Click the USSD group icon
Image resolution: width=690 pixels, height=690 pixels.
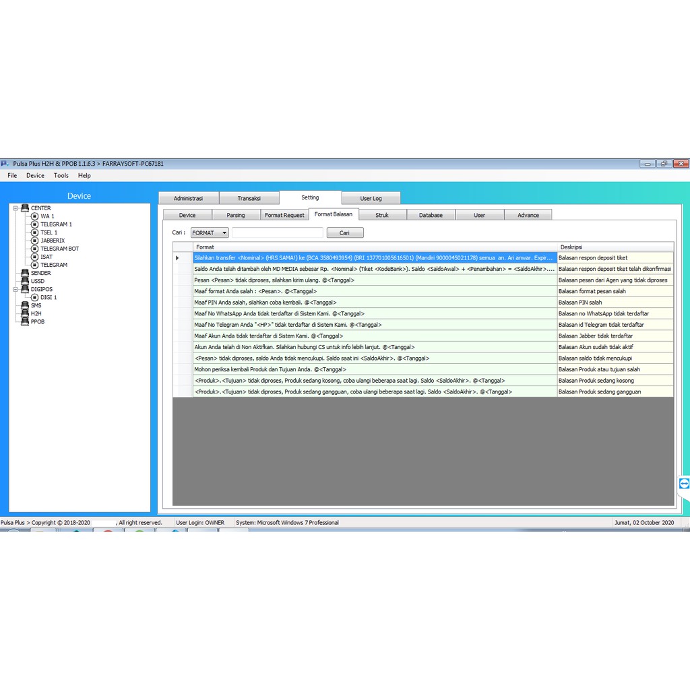(x=25, y=281)
